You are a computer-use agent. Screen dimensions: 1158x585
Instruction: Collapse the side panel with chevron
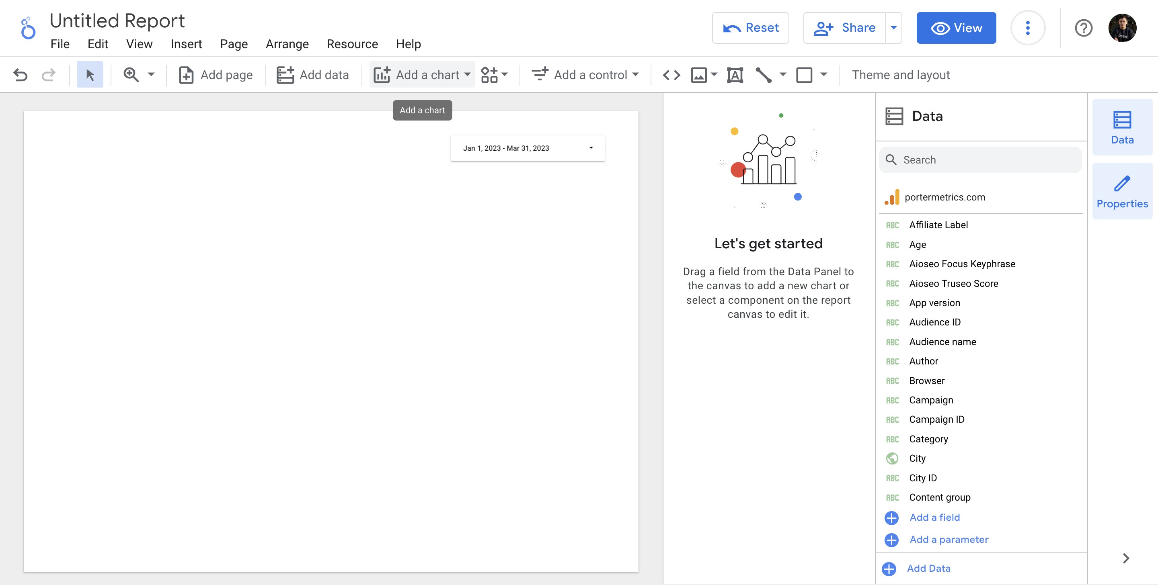[1126, 558]
